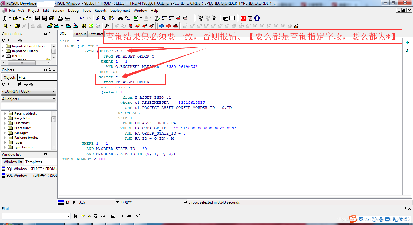Execute the query with the blue arrow icon

click(x=161, y=26)
